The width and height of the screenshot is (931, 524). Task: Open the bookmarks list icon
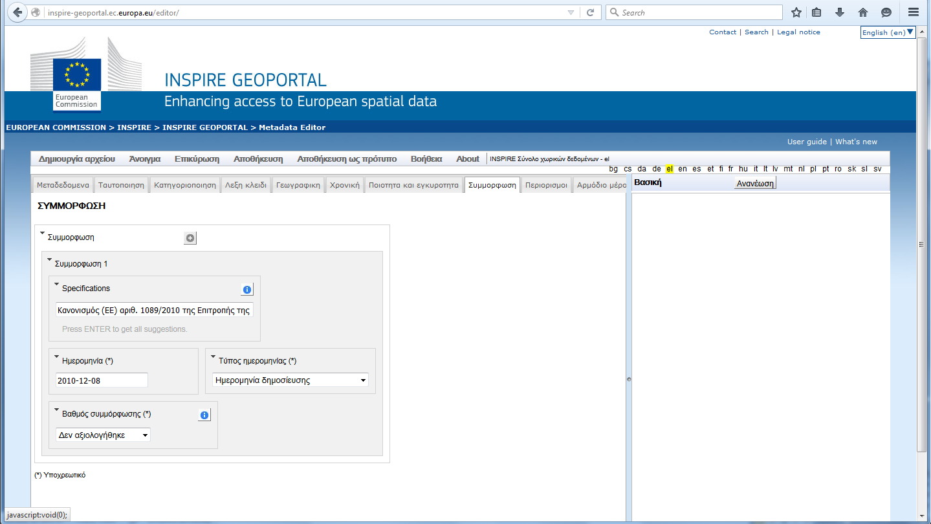(817, 12)
